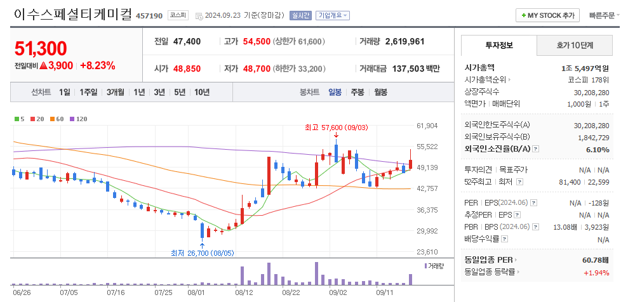Select the 월봉 monthly candle chart
This screenshot has width=628, height=302.
[x=381, y=93]
